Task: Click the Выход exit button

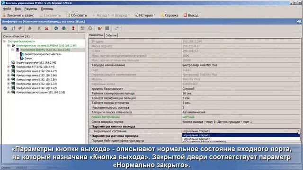Action: [x=191, y=15]
